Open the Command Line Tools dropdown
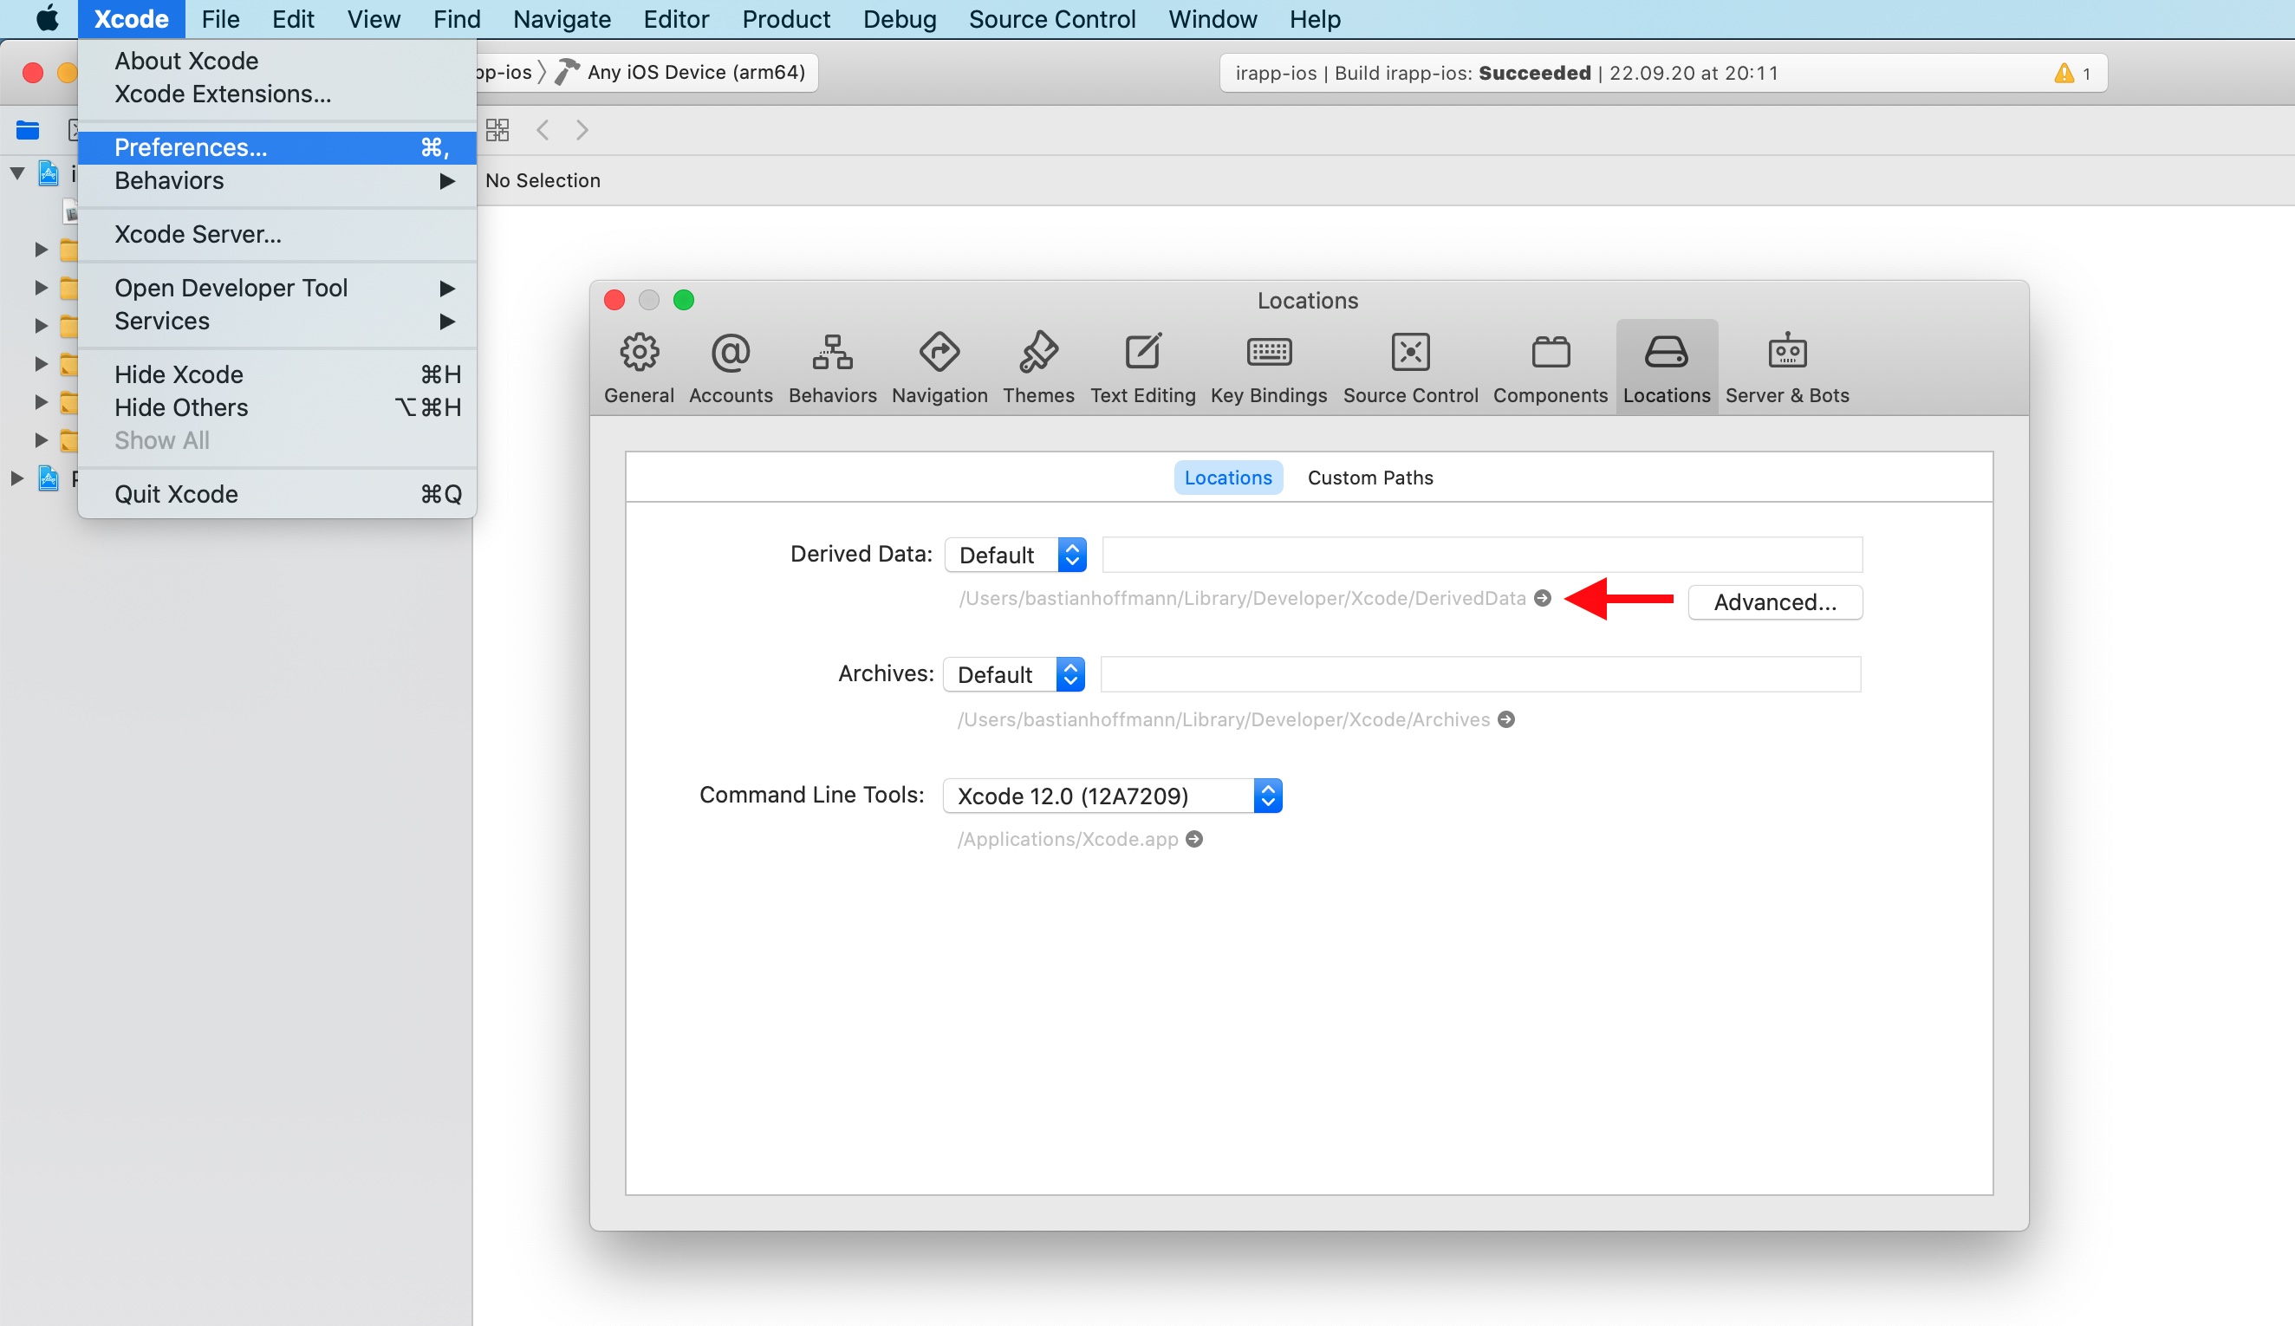This screenshot has width=2295, height=1326. [x=1112, y=796]
